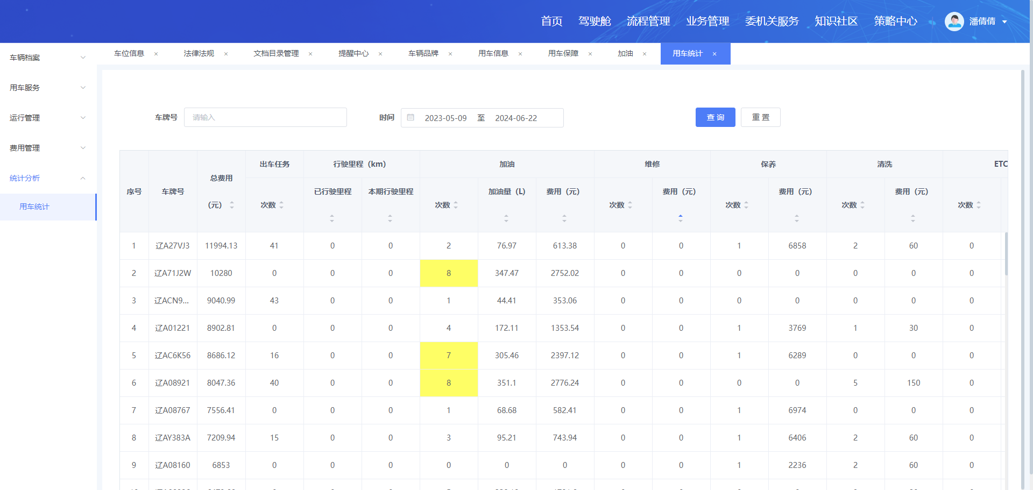The width and height of the screenshot is (1033, 490).
Task: Close the 用车保障 tab
Action: pyautogui.click(x=590, y=54)
